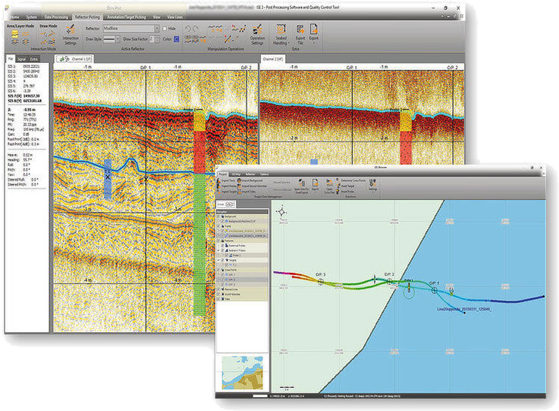559x411 pixels.
Task: Collapse the Sediment Probes tree node
Action: 219,251
